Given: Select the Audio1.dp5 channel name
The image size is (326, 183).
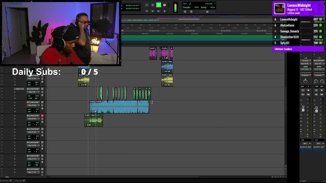Looking at the screenshot, I should (305, 147).
